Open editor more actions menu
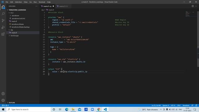 click(196, 6)
